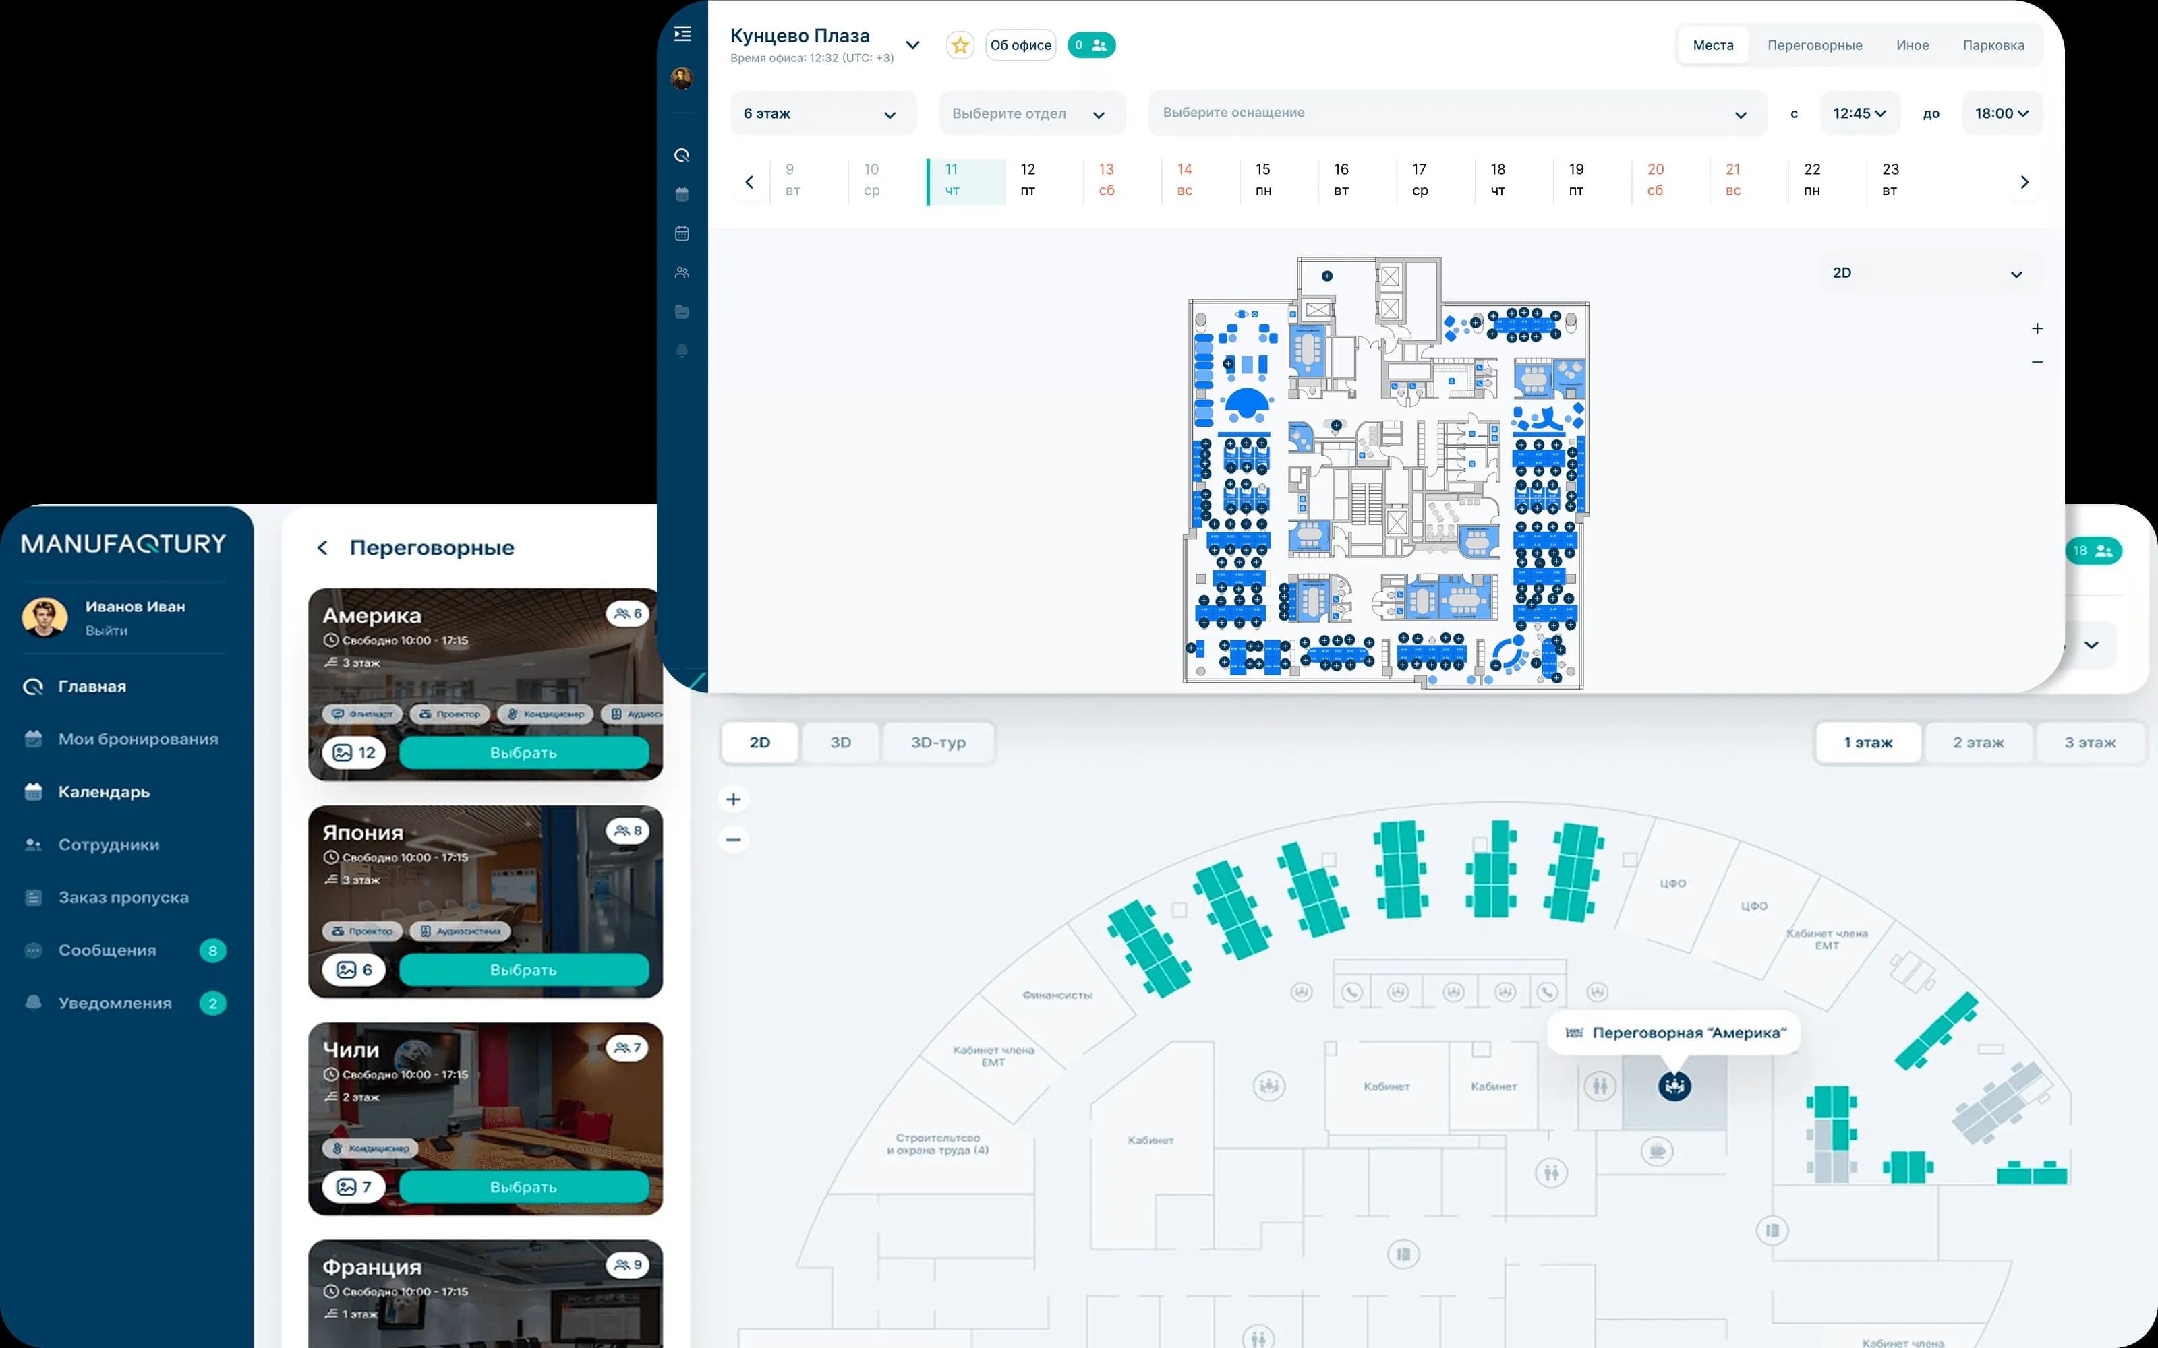Open the Франция room card

coord(486,1293)
